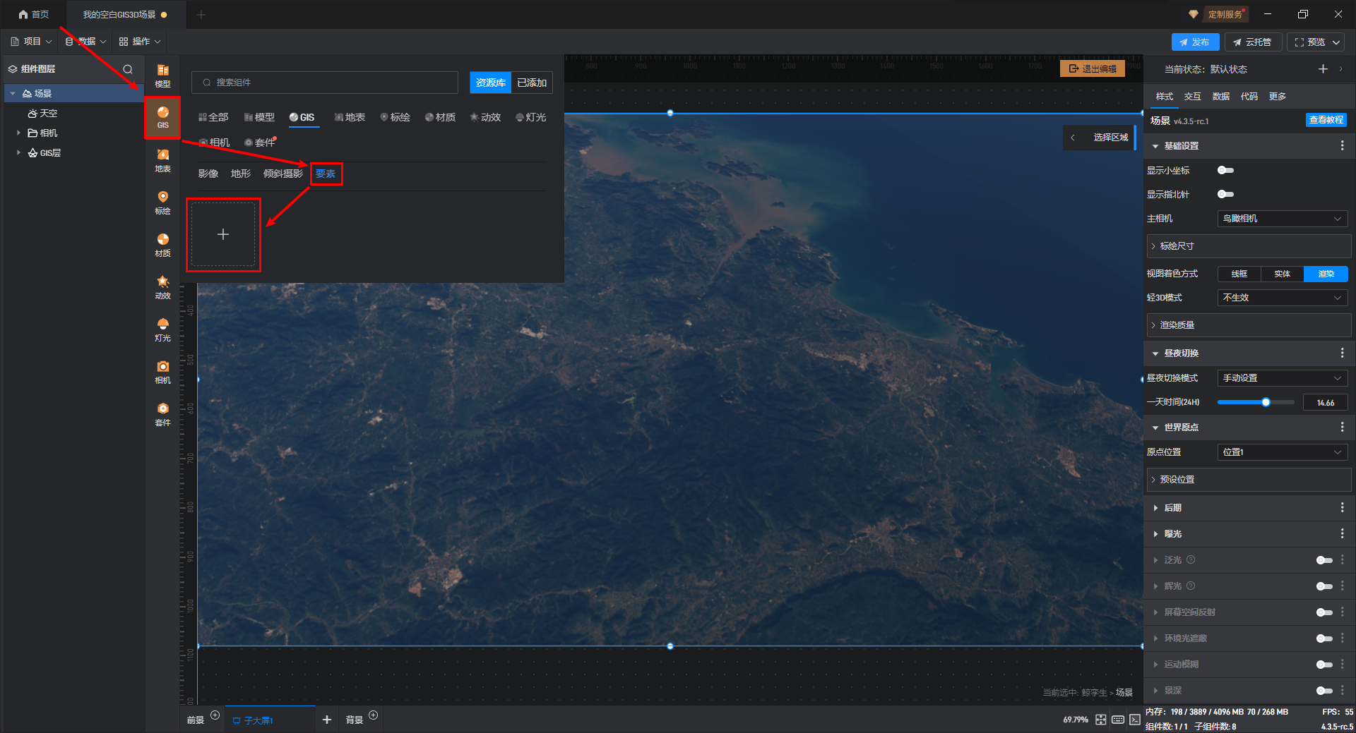Enable the 显示小坐标 toggle
Image resolution: width=1356 pixels, height=733 pixels.
pyautogui.click(x=1225, y=170)
